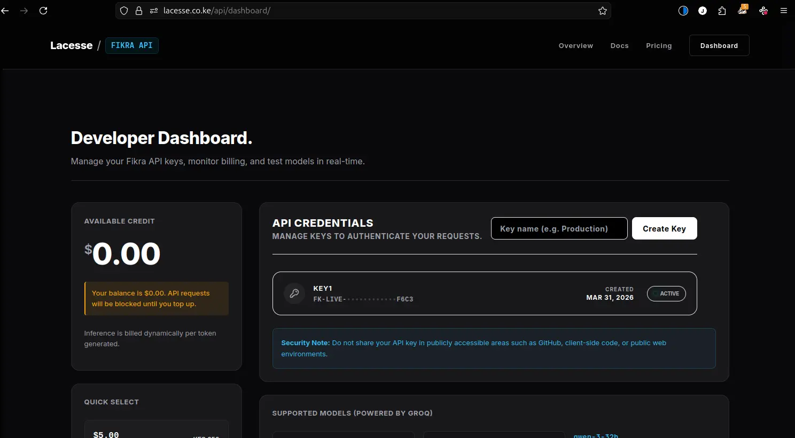Click the browser forward arrow
The image size is (795, 438).
[x=24, y=11]
